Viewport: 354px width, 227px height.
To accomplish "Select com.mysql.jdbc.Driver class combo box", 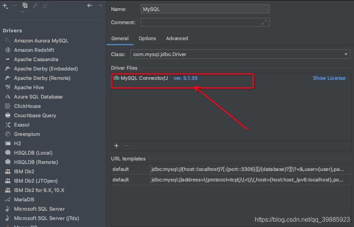I will [240, 54].
